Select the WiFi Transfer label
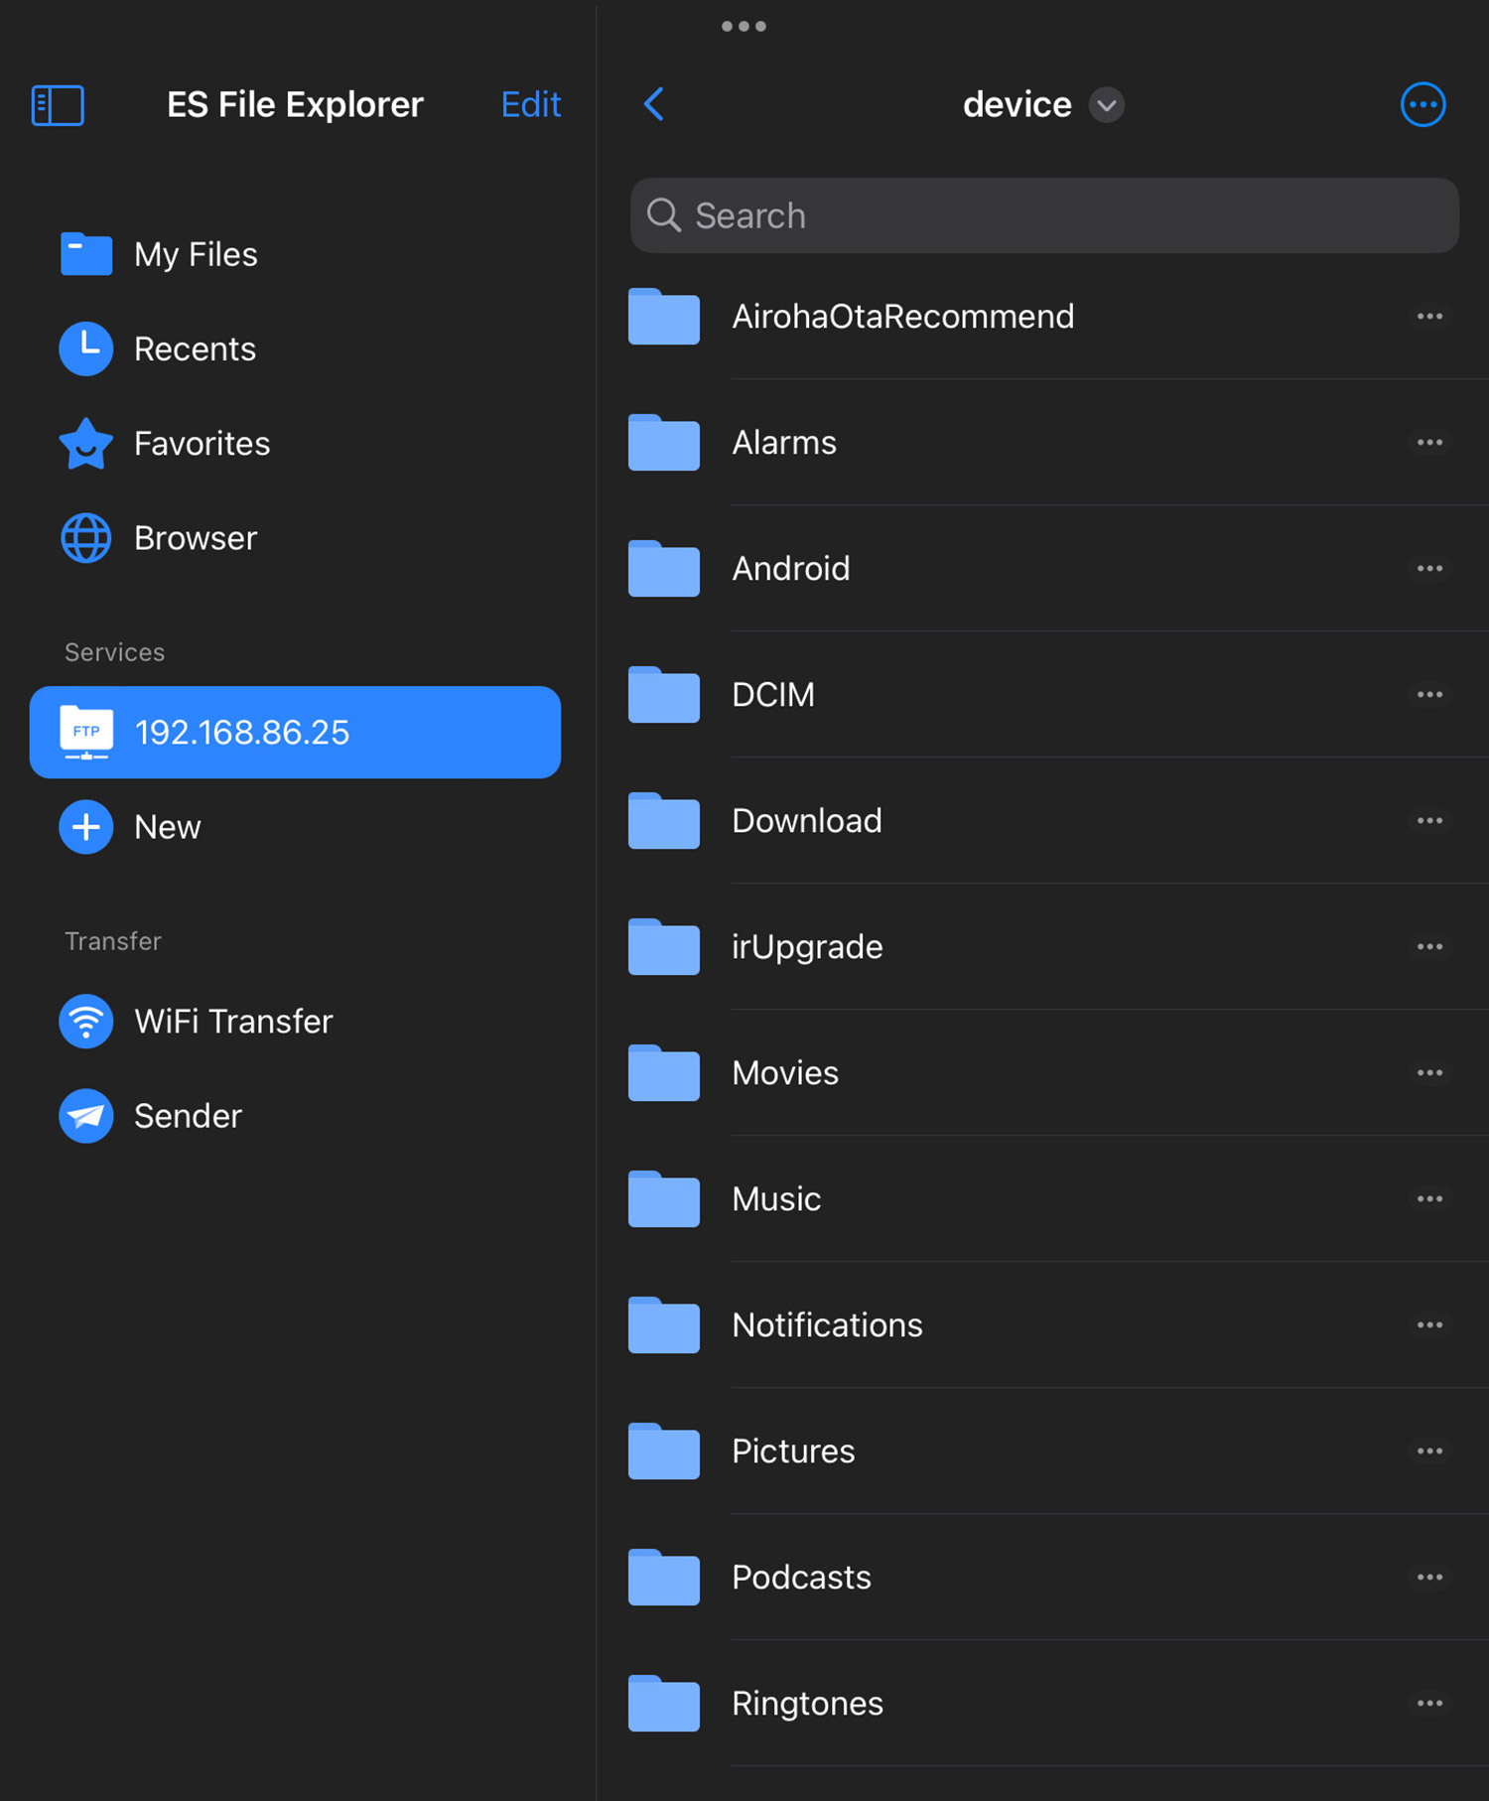 [x=233, y=1022]
